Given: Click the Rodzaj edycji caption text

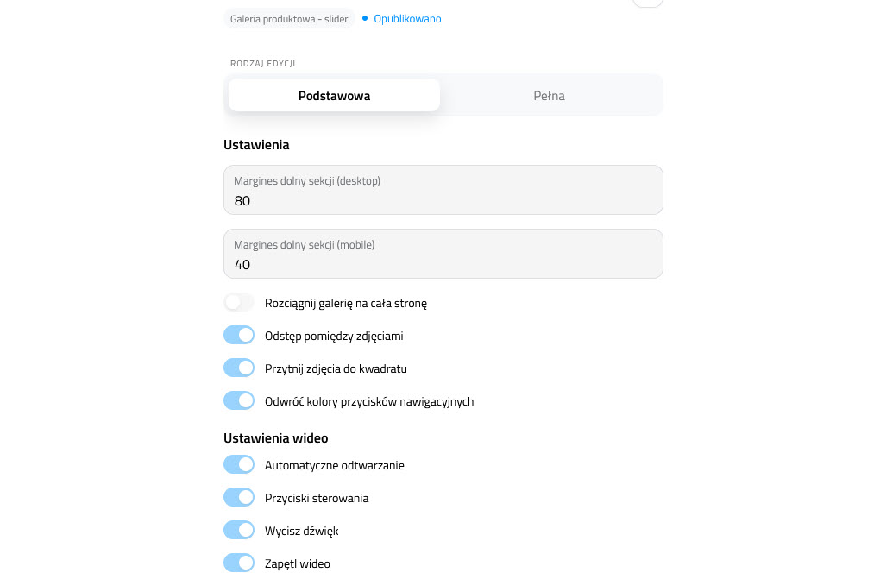Looking at the screenshot, I should click(x=263, y=64).
